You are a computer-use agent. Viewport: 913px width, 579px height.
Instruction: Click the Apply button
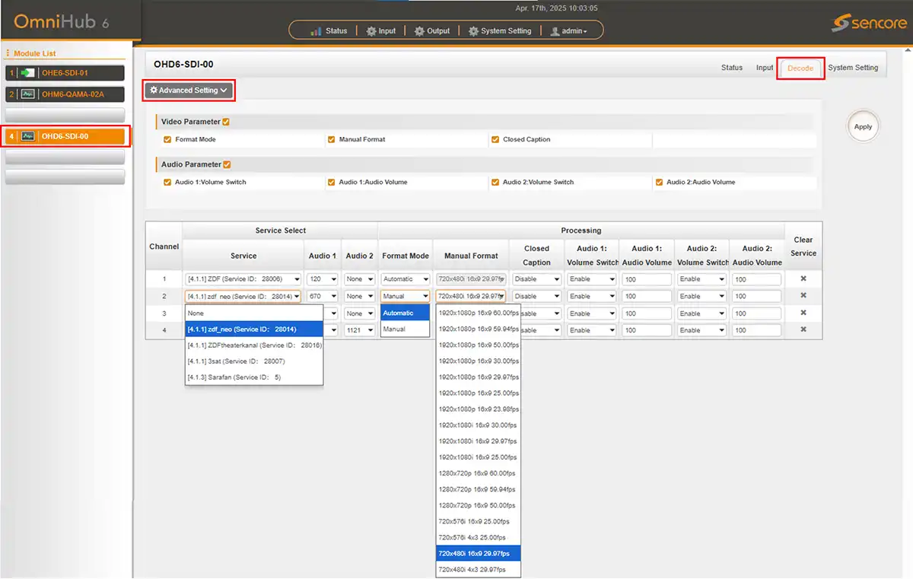tap(863, 126)
